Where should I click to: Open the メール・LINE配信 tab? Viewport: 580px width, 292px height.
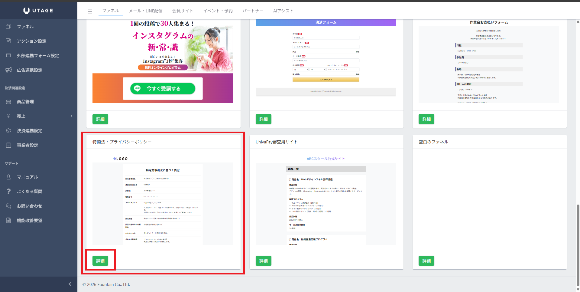pyautogui.click(x=146, y=11)
